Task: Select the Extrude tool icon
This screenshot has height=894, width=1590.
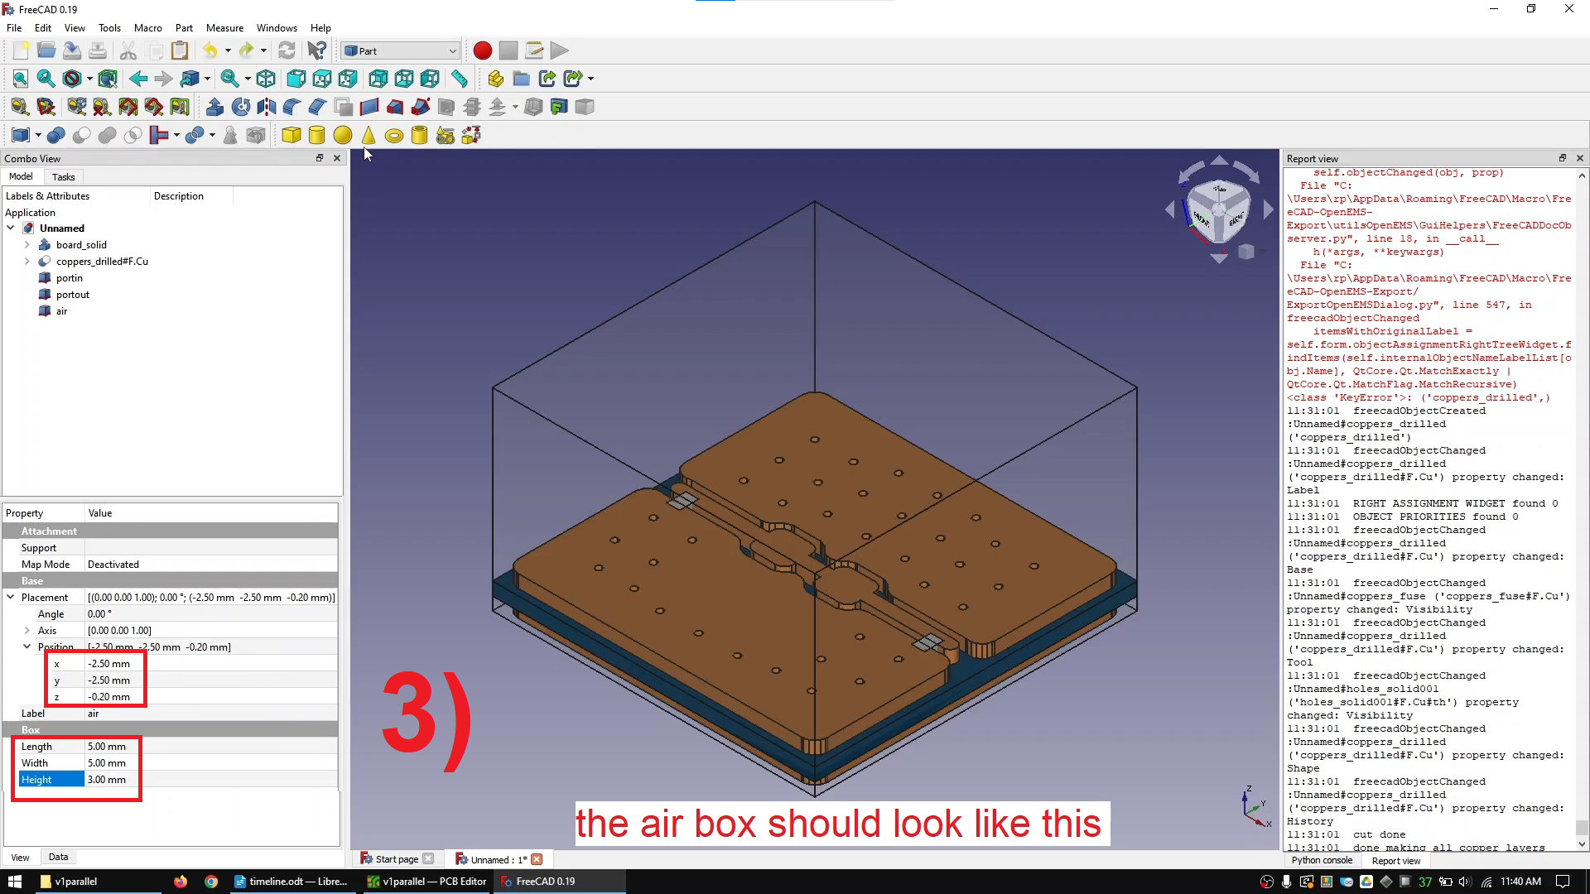Action: (x=215, y=106)
